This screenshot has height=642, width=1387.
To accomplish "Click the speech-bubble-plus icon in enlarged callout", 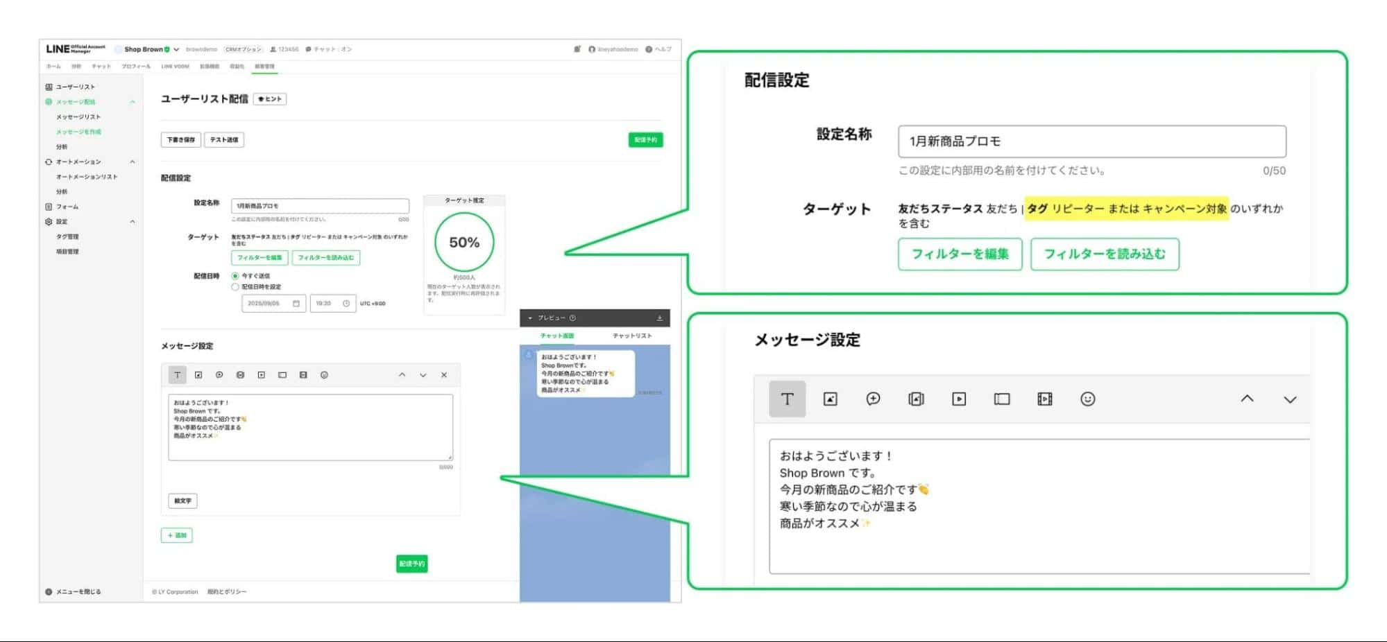I will click(x=874, y=399).
